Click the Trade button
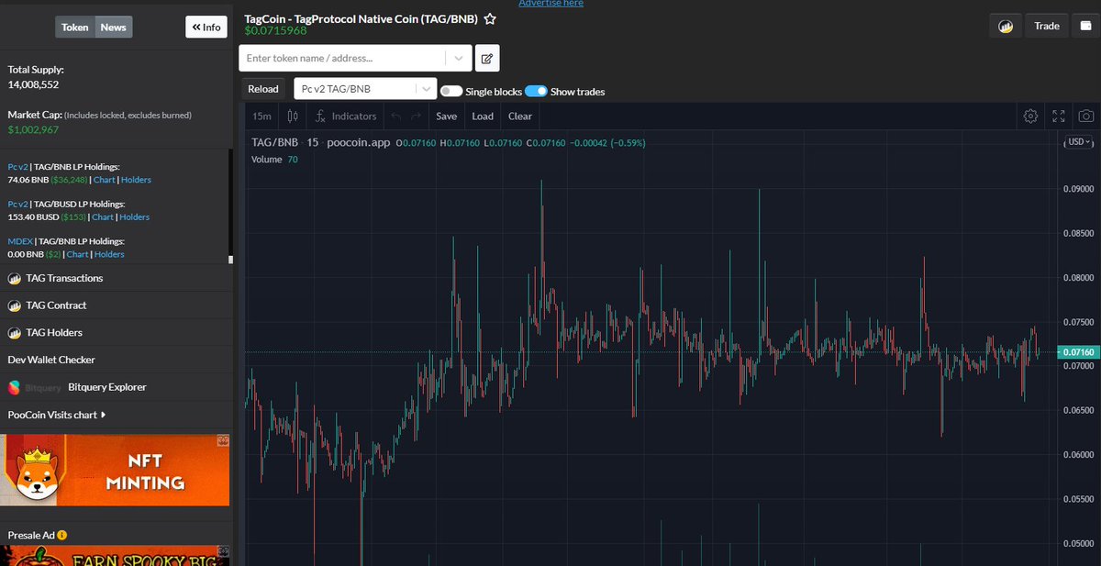This screenshot has width=1101, height=566. coord(1047,26)
